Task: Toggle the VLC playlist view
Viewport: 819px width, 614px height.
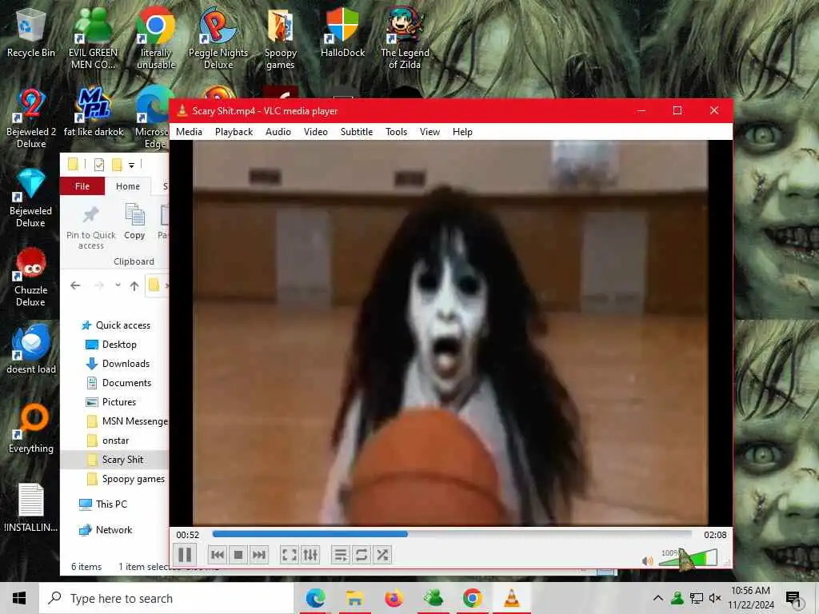Action: [341, 555]
